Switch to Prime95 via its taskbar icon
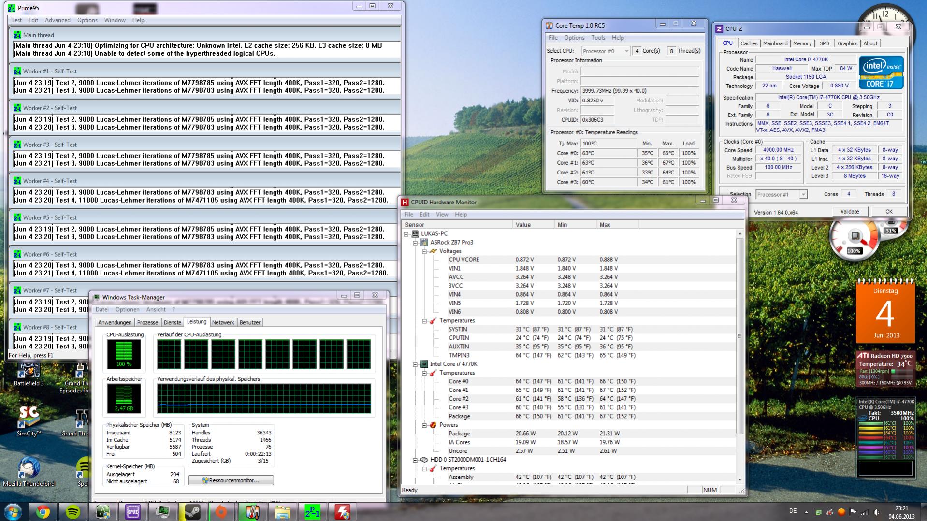The image size is (927, 521). pos(312,512)
